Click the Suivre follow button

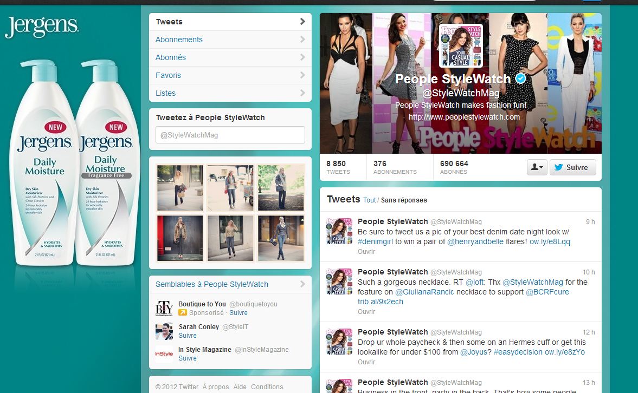coord(572,167)
